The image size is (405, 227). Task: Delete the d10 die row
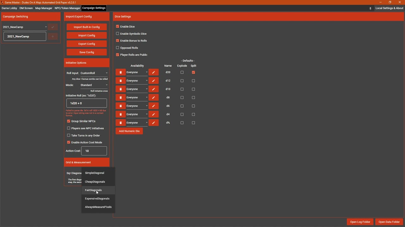pyautogui.click(x=120, y=89)
